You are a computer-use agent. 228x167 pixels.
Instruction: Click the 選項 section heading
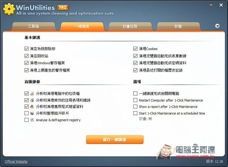tap(137, 82)
